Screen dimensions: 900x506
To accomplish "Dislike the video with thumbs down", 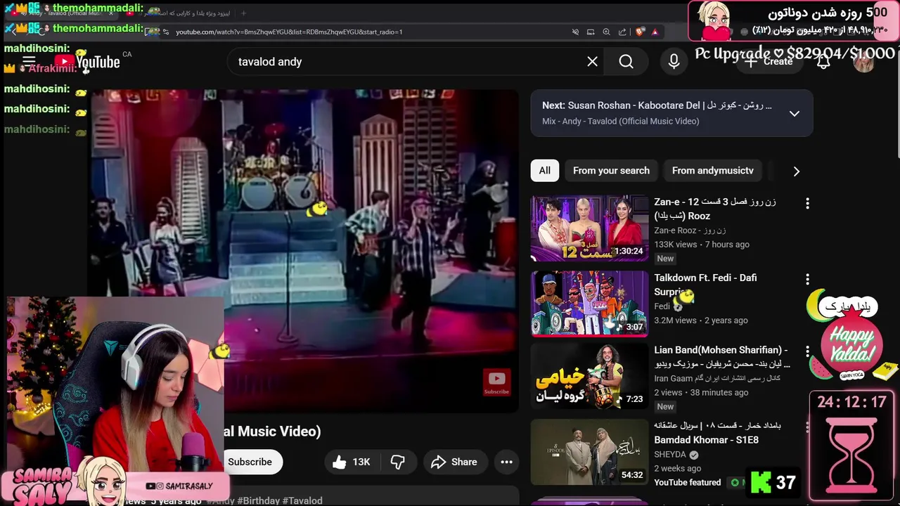I will pos(398,462).
